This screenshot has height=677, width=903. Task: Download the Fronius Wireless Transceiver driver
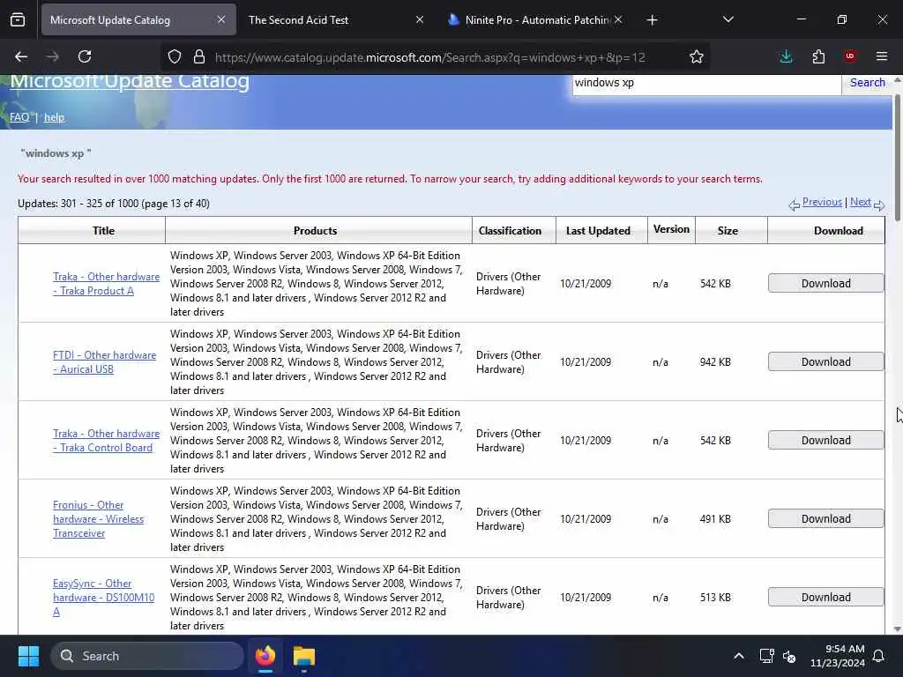[825, 518]
